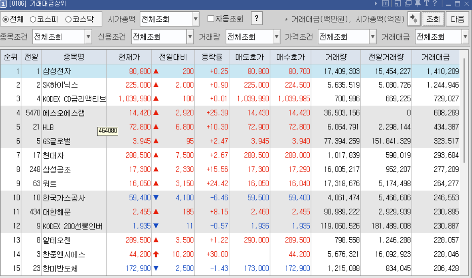Open help via title bar question mark
This screenshot has width=472, height=278.
[x=434, y=3]
